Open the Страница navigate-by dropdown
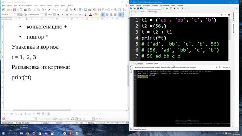Screen dimensions: 242x136 (93, 119)
